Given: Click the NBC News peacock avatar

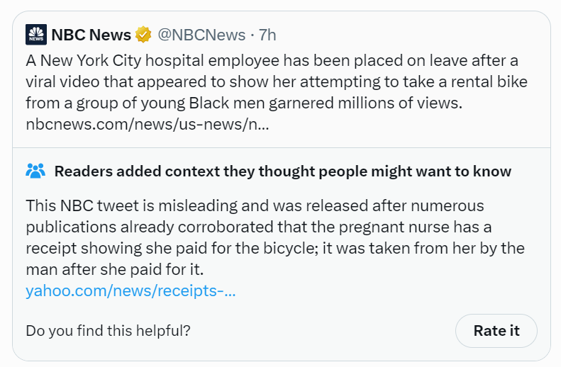Looking at the screenshot, I should click(35, 35).
